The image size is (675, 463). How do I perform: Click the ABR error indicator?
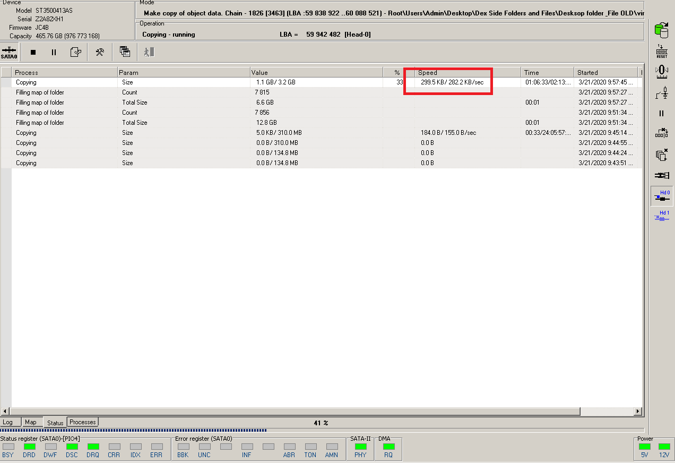click(289, 447)
